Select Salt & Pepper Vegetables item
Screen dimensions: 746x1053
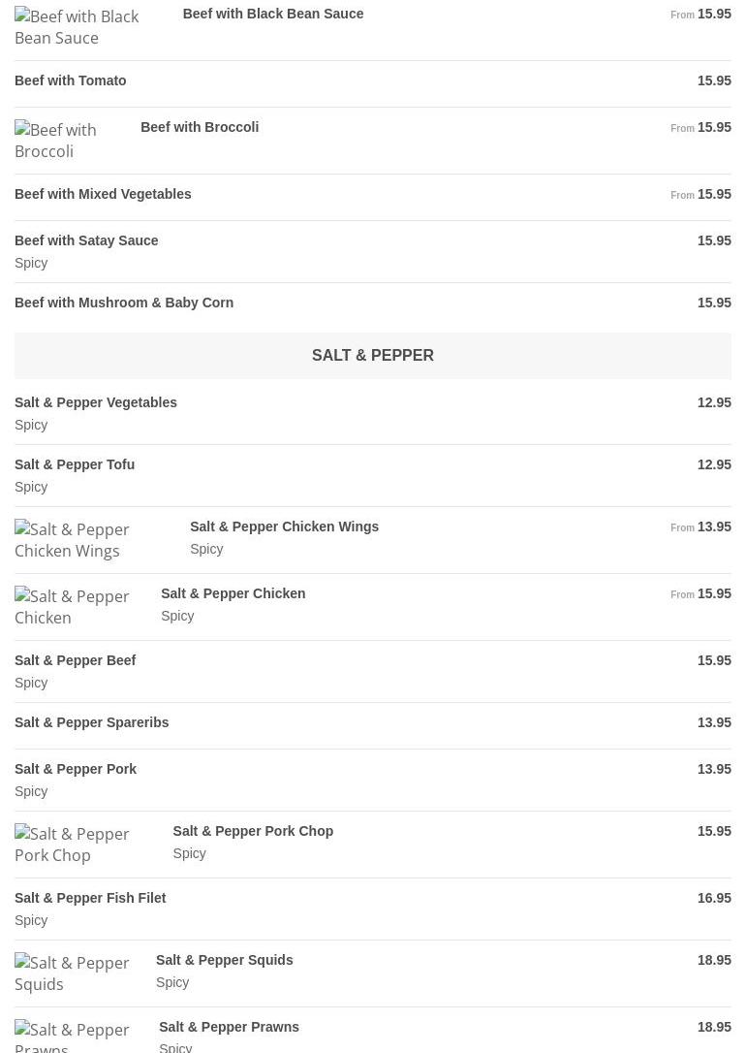tap(373, 414)
